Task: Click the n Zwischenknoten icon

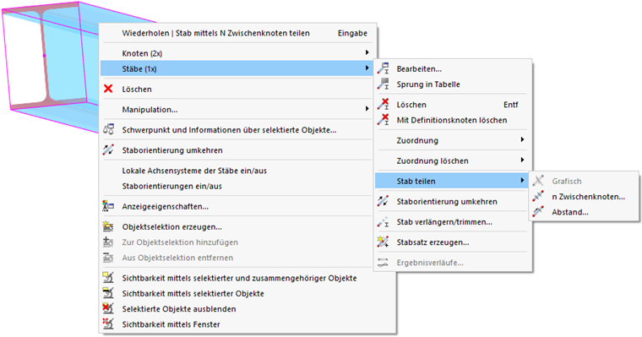Action: coord(537,197)
